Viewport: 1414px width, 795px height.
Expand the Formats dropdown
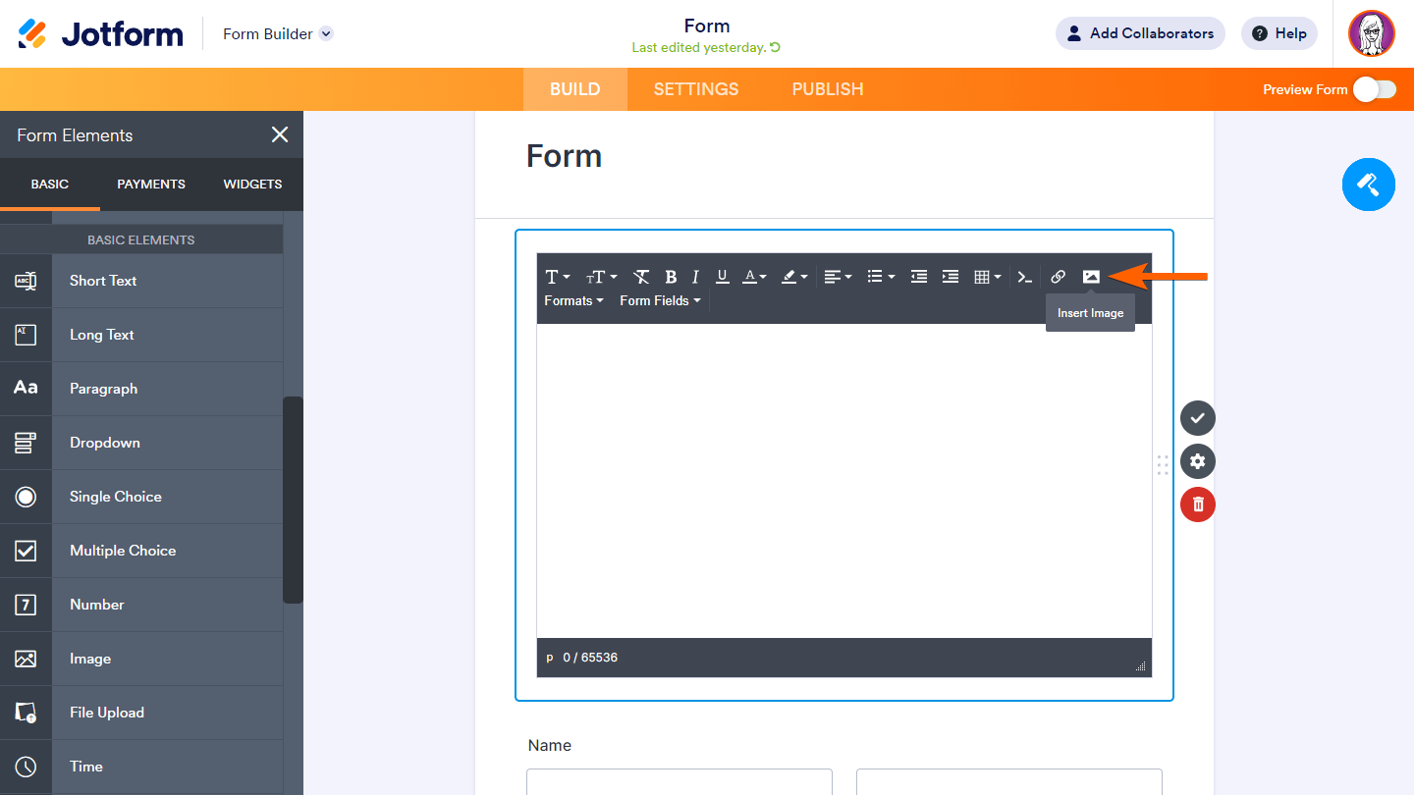pyautogui.click(x=573, y=300)
